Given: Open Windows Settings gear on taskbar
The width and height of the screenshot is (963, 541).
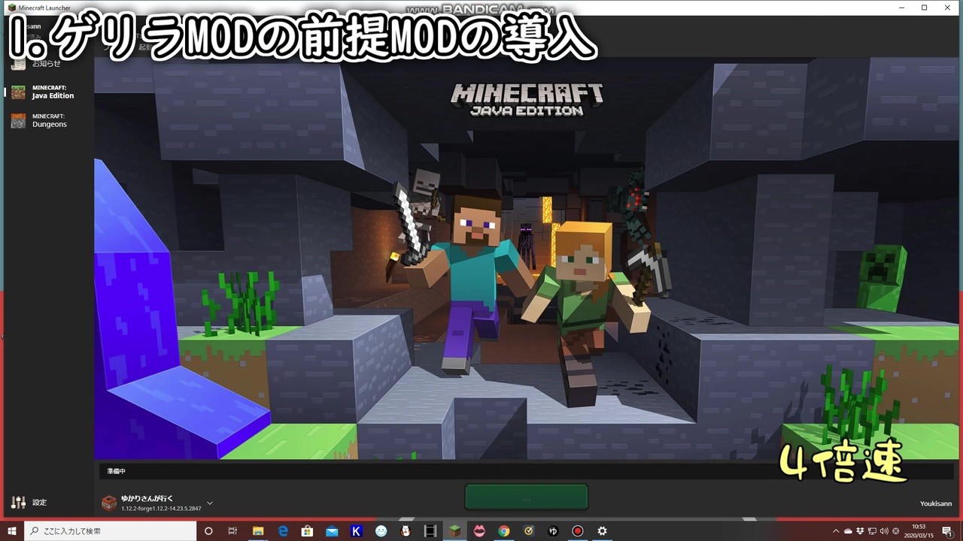Looking at the screenshot, I should coord(602,530).
